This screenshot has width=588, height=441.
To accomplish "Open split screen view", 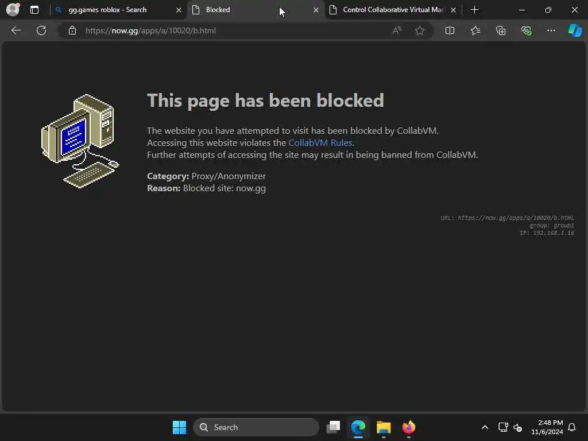I will coord(450,30).
